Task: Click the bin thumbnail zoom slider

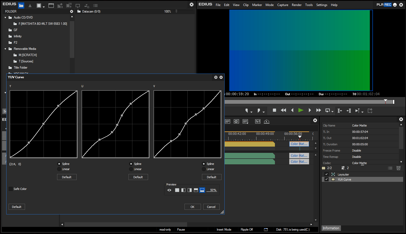Action: coord(176,11)
